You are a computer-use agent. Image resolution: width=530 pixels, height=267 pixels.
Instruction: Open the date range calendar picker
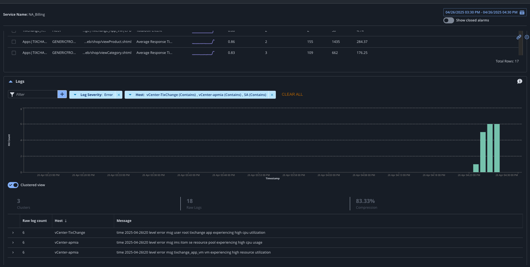coord(522,12)
